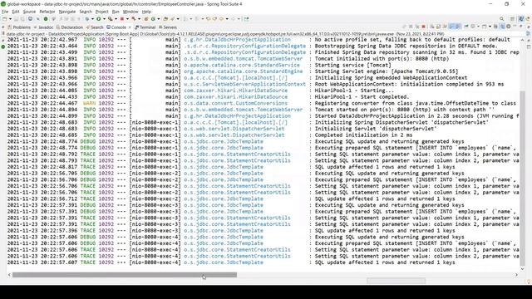The image size is (532, 299).
Task: Toggle Show Console When Standard Out Changes
Action: point(451,27)
